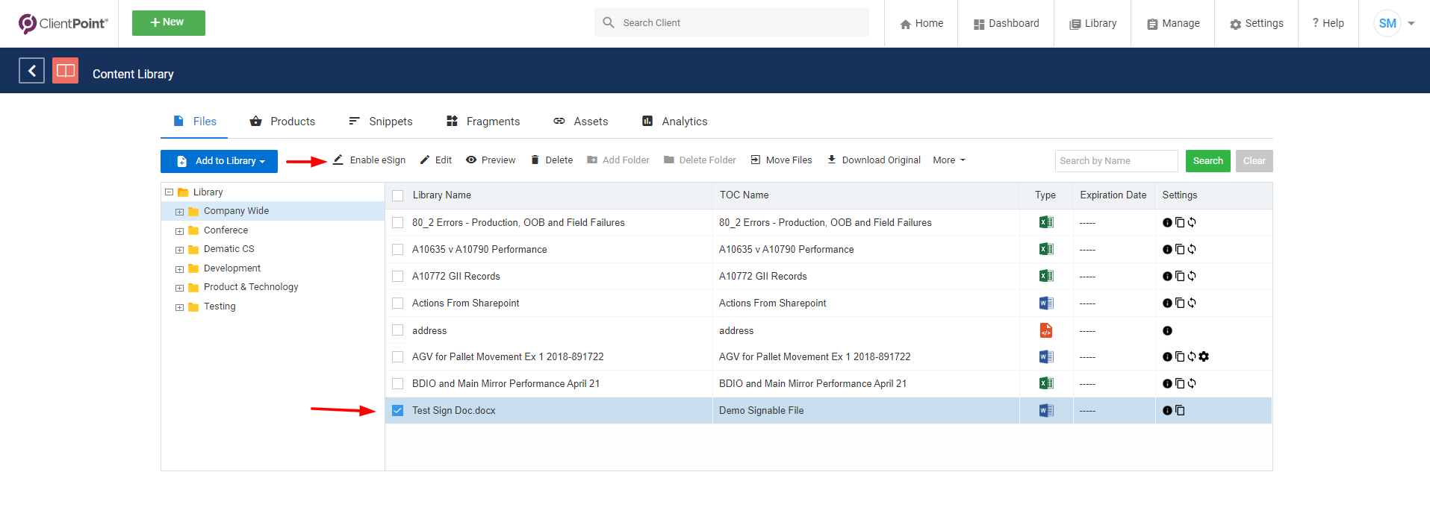Check the Actions From Sharepoint checkbox
This screenshot has height=516, width=1430.
coord(398,303)
